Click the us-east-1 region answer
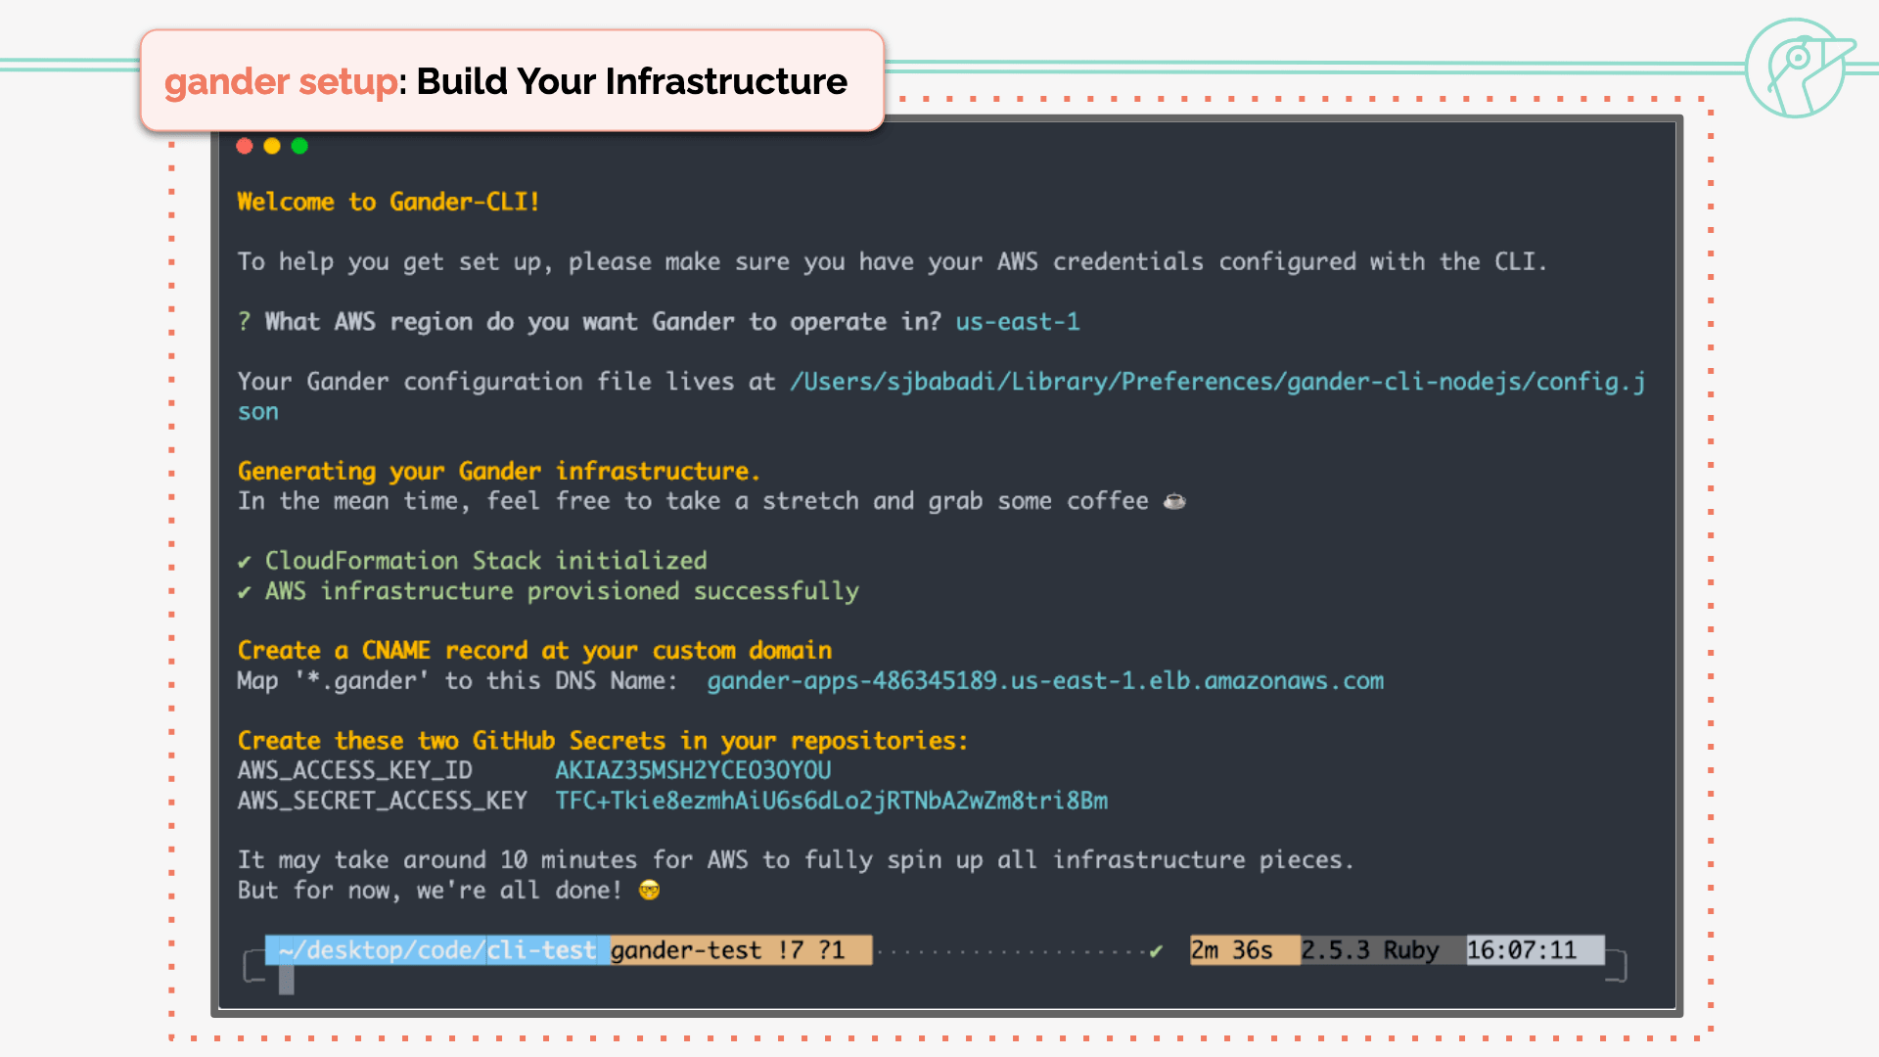This screenshot has width=1879, height=1057. pos(1017,322)
